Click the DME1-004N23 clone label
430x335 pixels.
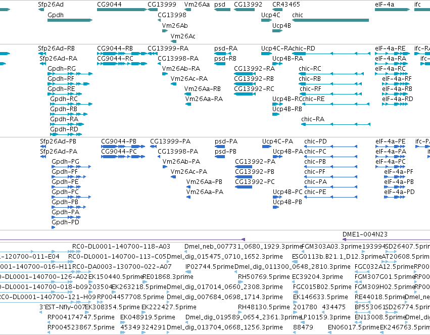365,234
